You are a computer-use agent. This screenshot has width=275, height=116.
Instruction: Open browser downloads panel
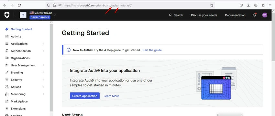pos(248,5)
